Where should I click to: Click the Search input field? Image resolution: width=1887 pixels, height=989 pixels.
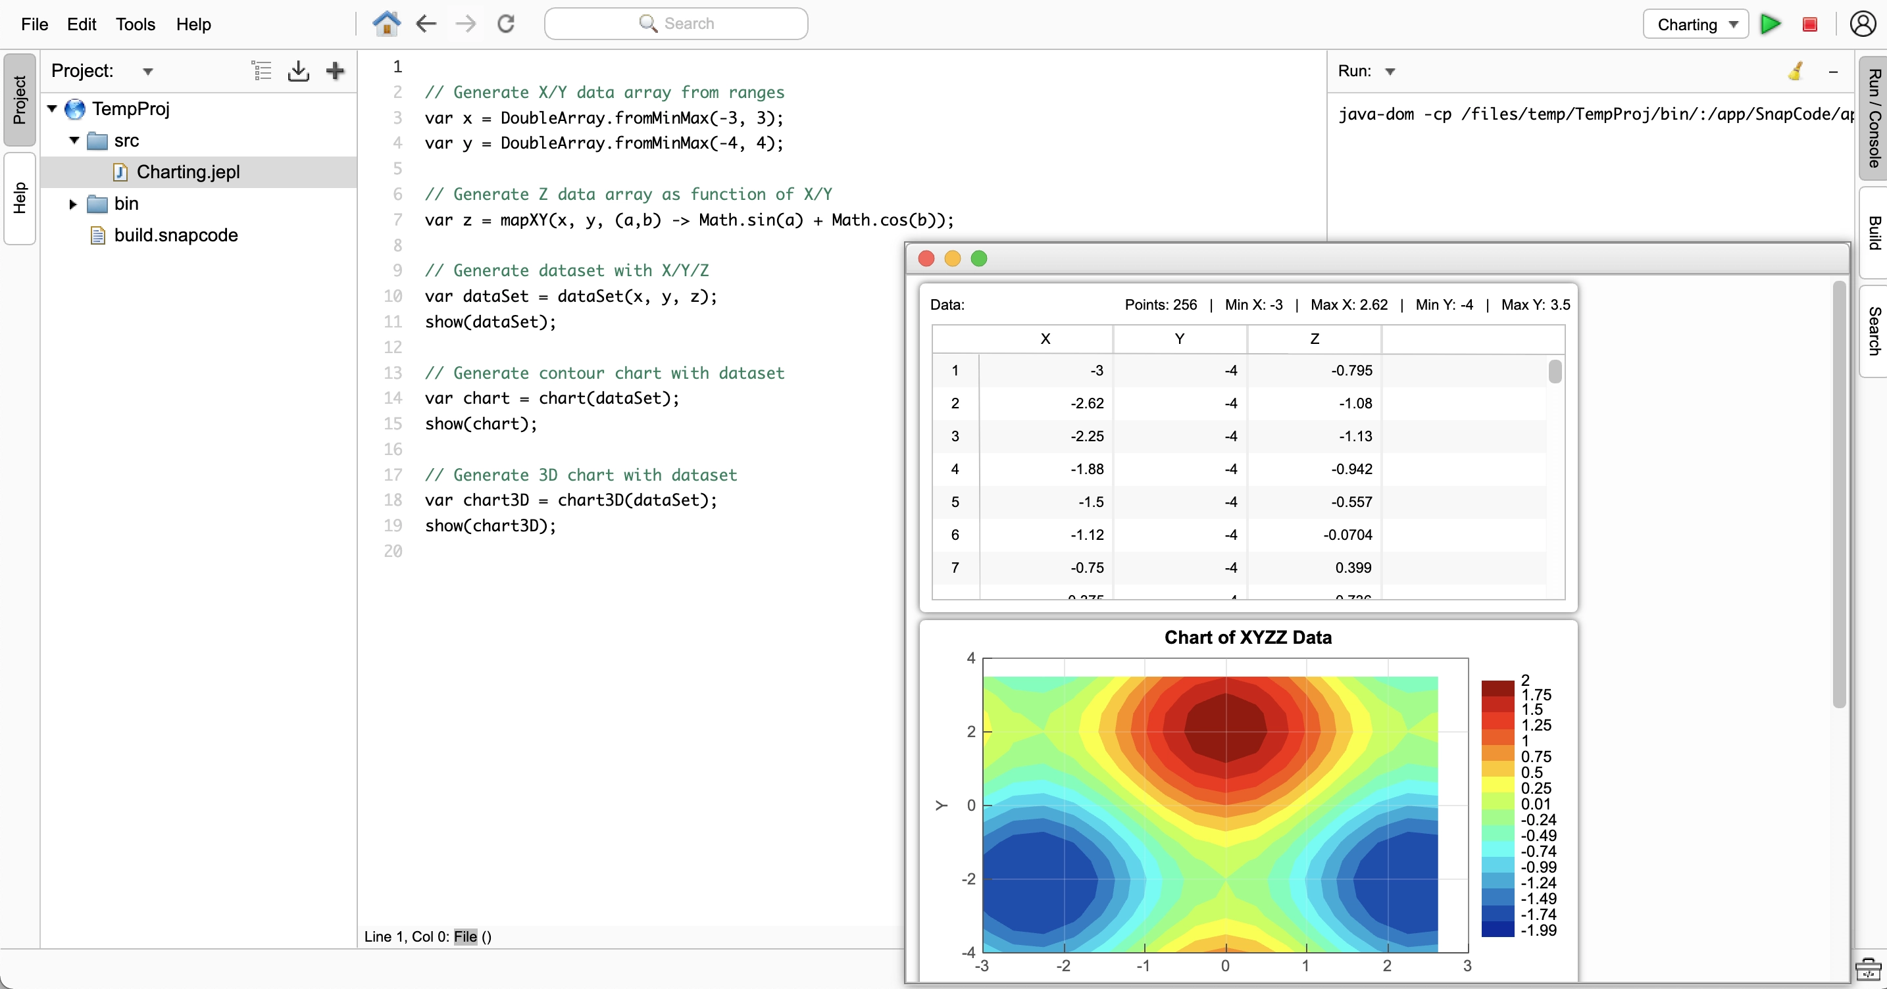point(676,24)
